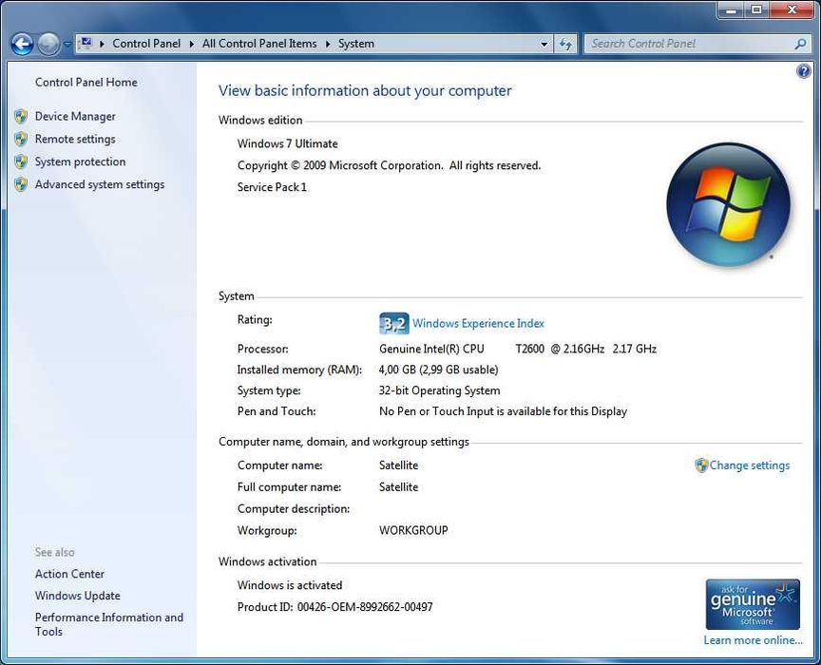821x665 pixels.
Task: Click the Change settings link
Action: pyautogui.click(x=750, y=465)
